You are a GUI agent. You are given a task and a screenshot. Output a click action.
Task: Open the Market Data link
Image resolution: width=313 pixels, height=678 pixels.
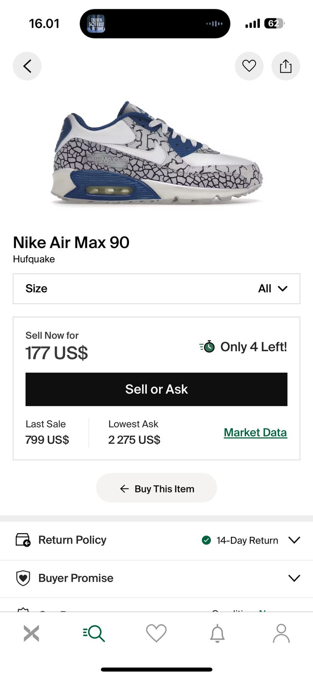255,432
